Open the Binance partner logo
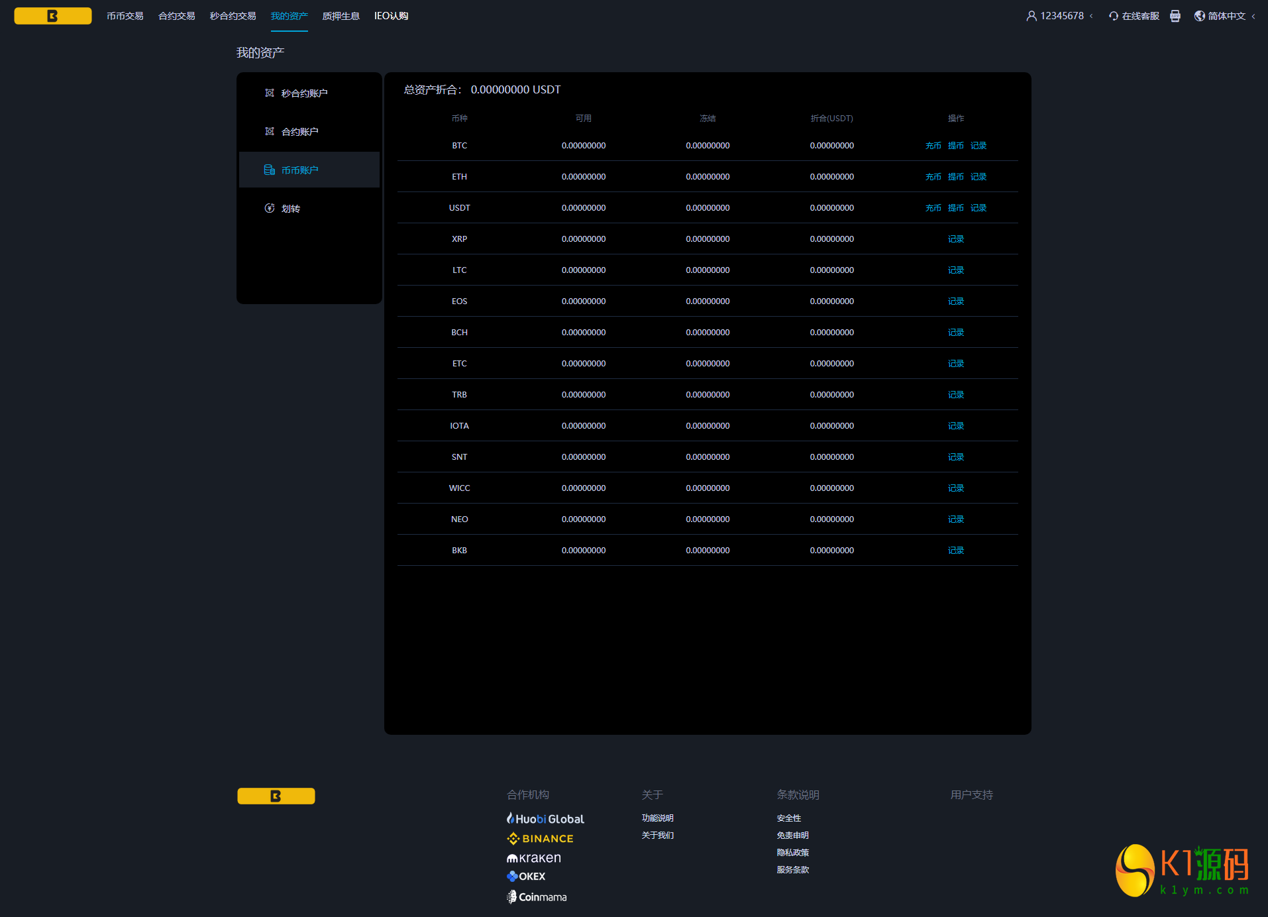The image size is (1268, 917). click(x=541, y=838)
